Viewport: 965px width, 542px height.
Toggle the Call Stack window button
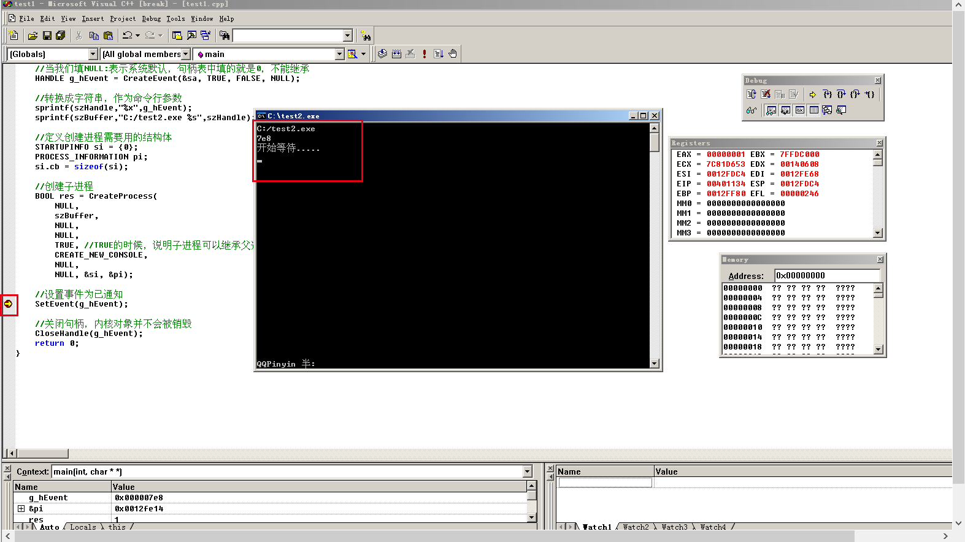pos(827,110)
